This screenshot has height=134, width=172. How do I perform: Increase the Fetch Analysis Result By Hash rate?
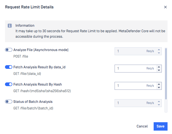pos(159,84)
